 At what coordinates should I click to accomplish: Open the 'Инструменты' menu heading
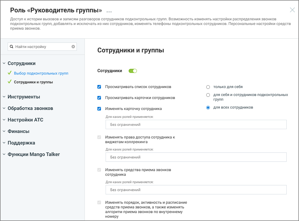24,97
